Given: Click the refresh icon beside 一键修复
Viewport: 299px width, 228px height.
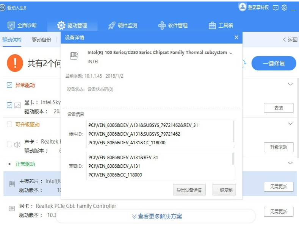Looking at the screenshot, I should [x=244, y=63].
